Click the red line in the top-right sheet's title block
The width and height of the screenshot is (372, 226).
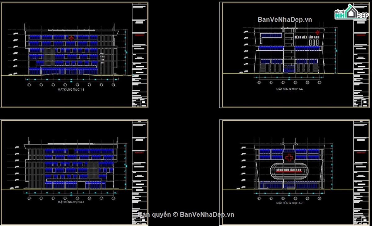[360, 35]
